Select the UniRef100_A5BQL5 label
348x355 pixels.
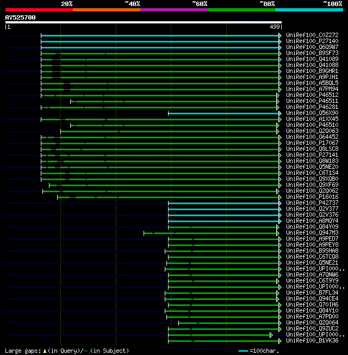pyautogui.click(x=312, y=83)
